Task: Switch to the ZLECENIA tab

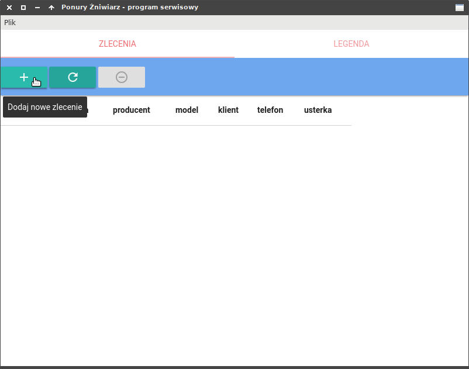Action: pyautogui.click(x=117, y=44)
